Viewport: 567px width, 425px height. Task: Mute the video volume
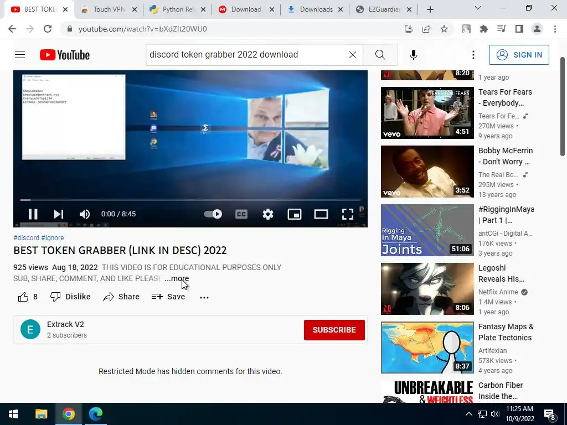(x=85, y=214)
